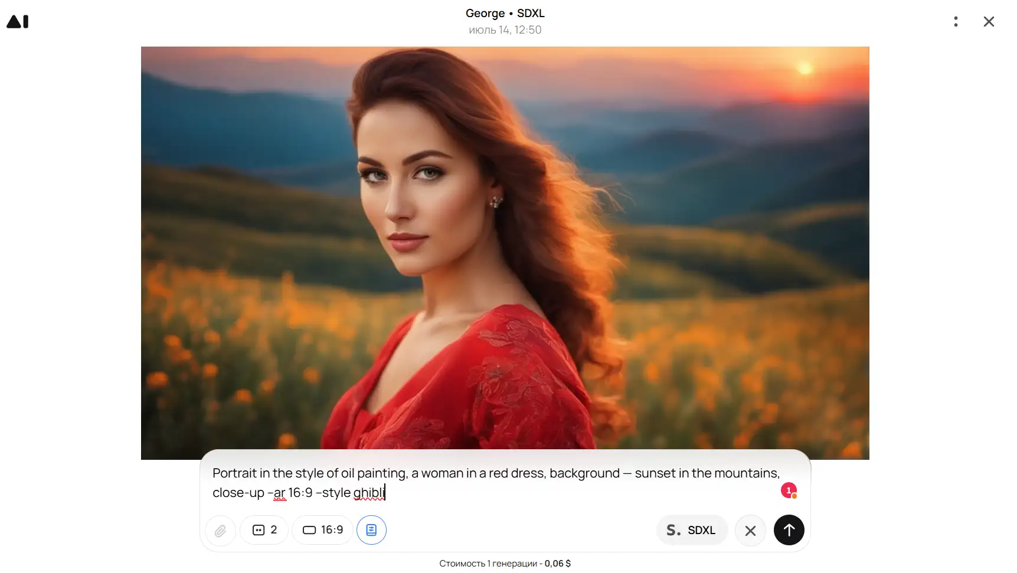Close the image viewer with the top-right X
This screenshot has height=573, width=1017.
(x=989, y=22)
